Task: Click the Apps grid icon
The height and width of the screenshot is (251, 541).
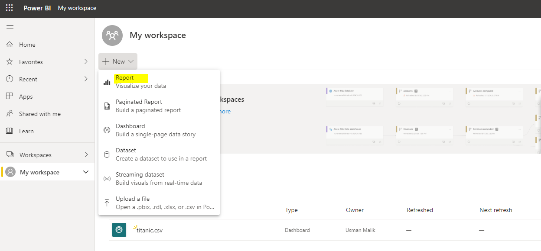Action: coord(10,97)
